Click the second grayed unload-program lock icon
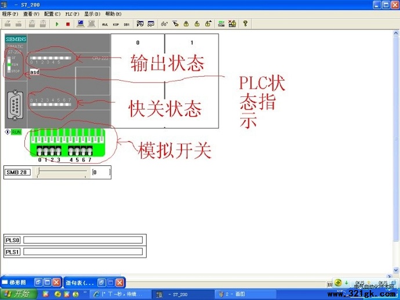Image resolution: width=400 pixels, height=300 pixels. (43, 24)
